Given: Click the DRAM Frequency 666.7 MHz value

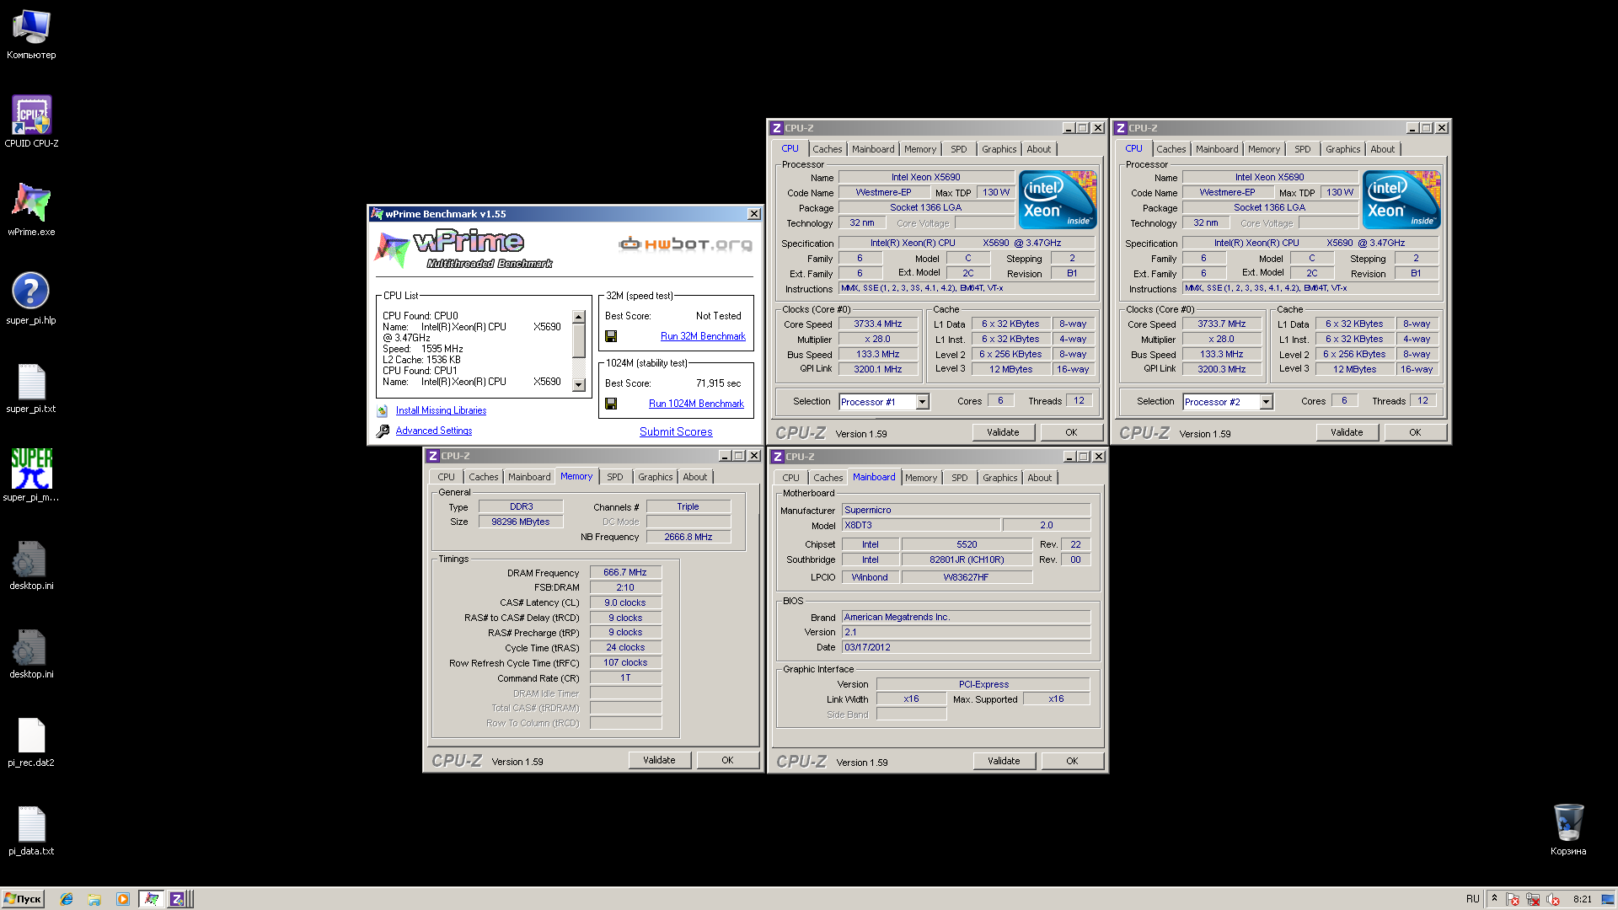Looking at the screenshot, I should [x=625, y=572].
